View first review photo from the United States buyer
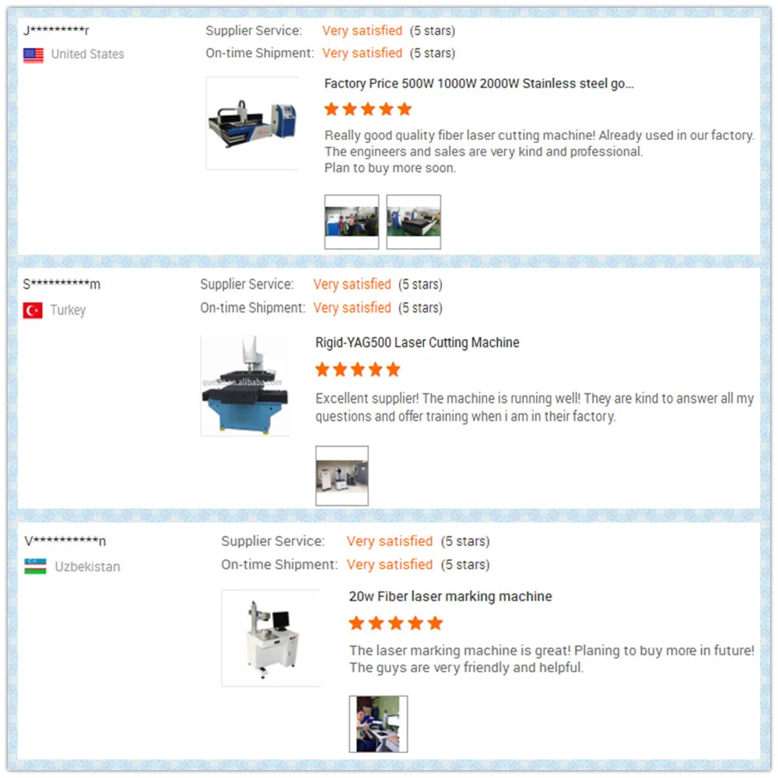Screen dimensions: 778x778 (352, 222)
